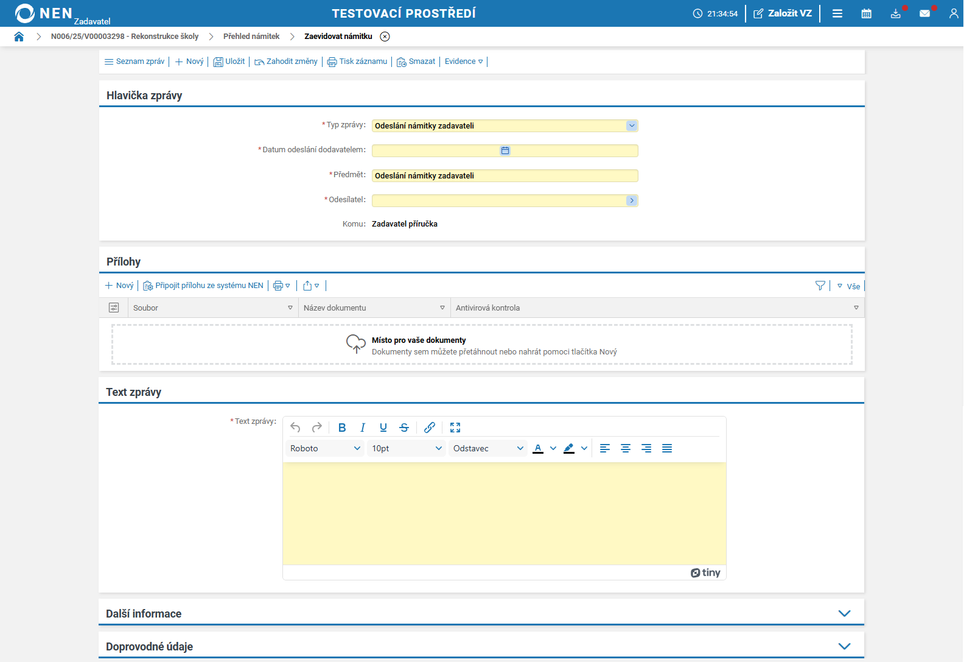Open the attachments filter icon

pyautogui.click(x=820, y=286)
